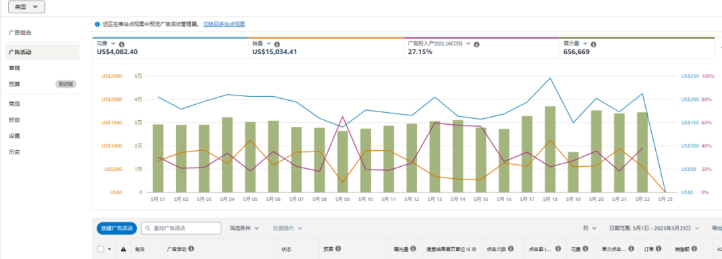Open the 列 columns dropdown
The width and height of the screenshot is (722, 259).
(x=590, y=228)
